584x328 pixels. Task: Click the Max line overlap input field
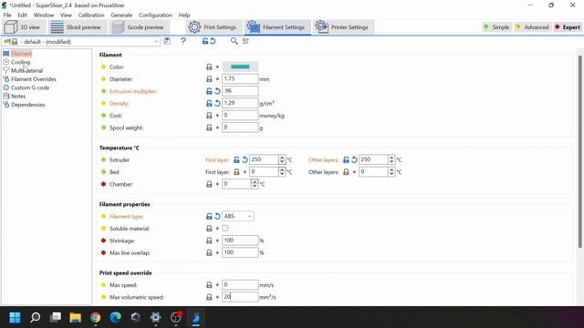[240, 252]
